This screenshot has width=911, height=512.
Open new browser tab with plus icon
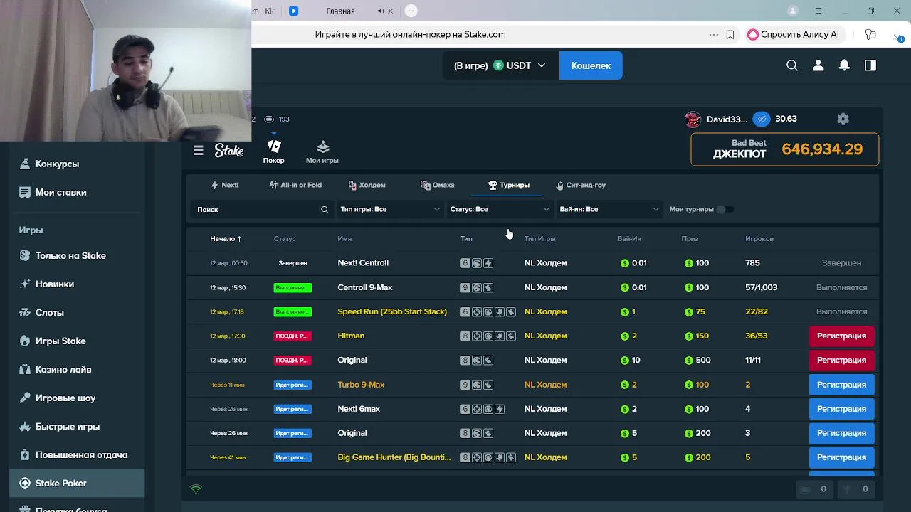[x=411, y=11]
